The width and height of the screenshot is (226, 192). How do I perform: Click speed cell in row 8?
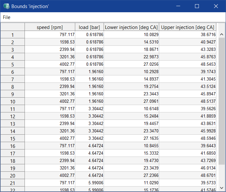coord(50,87)
